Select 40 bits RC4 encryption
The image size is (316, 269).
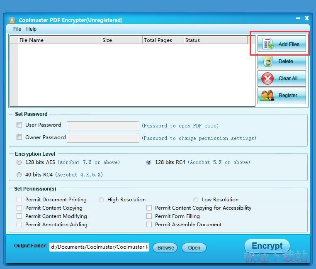point(19,174)
